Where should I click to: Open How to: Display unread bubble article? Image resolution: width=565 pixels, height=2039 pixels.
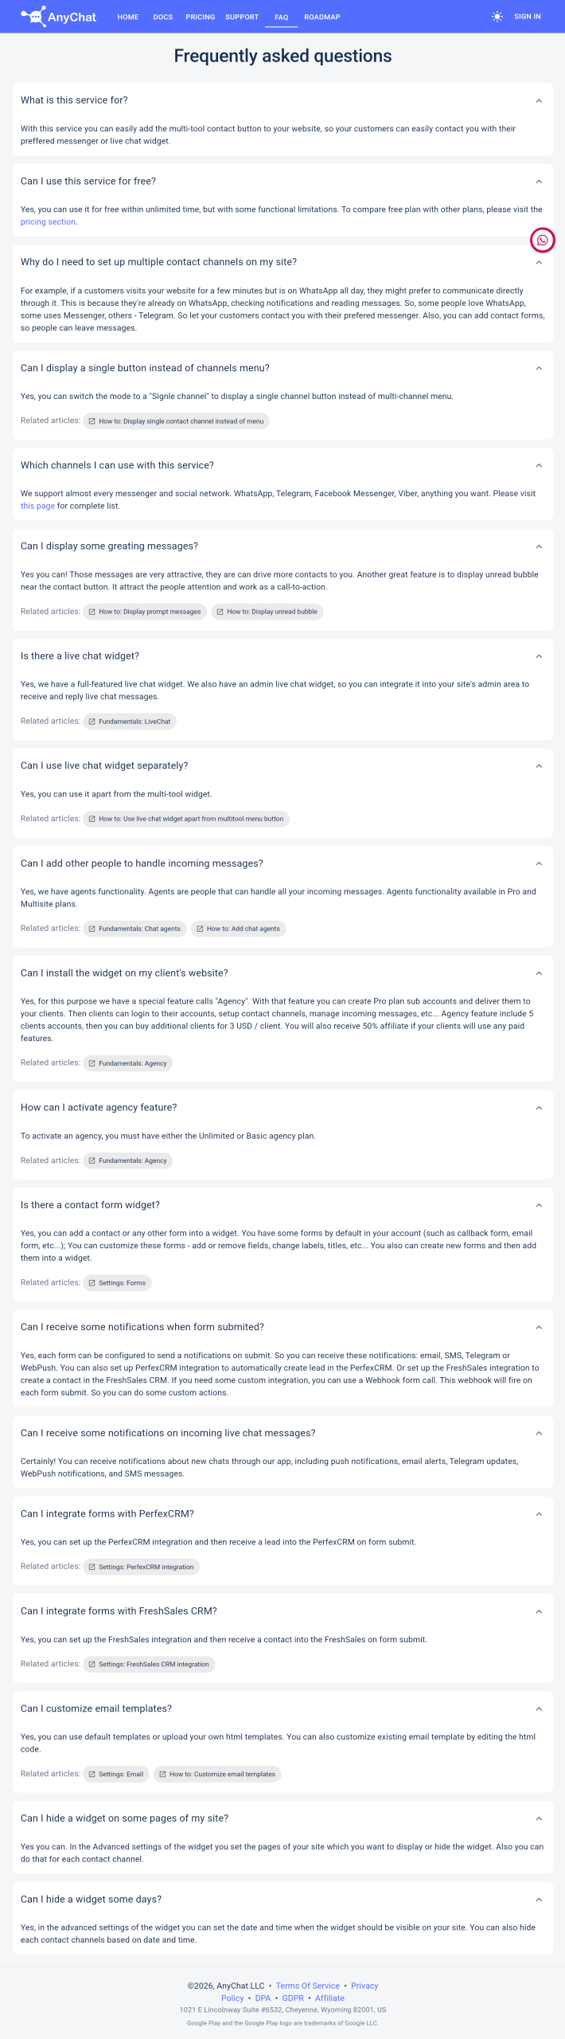[x=267, y=612]
